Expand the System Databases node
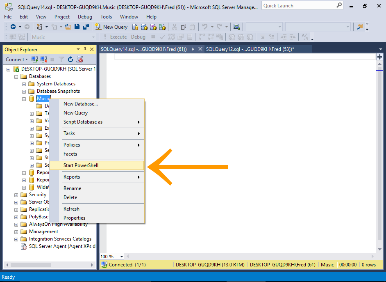This screenshot has width=386, height=282. [x=24, y=84]
